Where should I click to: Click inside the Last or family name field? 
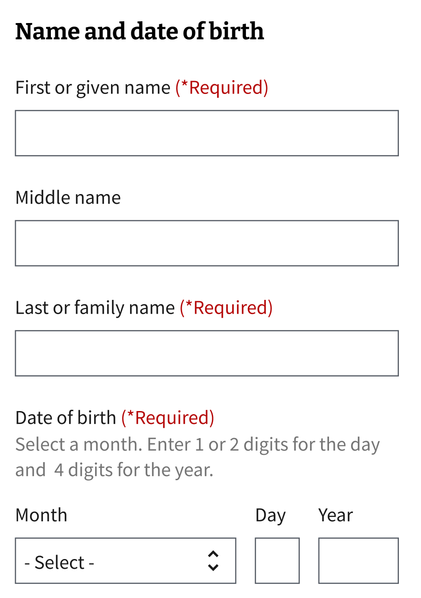[x=207, y=353]
